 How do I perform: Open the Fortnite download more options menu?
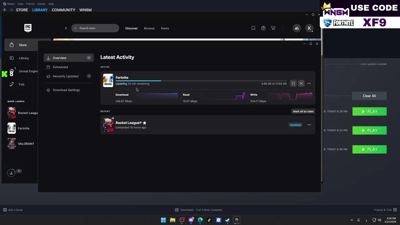pos(309,83)
